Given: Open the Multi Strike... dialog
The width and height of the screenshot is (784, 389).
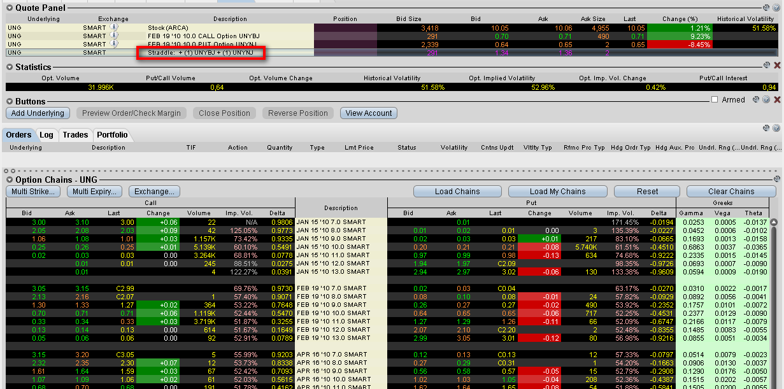Looking at the screenshot, I should pos(33,191).
